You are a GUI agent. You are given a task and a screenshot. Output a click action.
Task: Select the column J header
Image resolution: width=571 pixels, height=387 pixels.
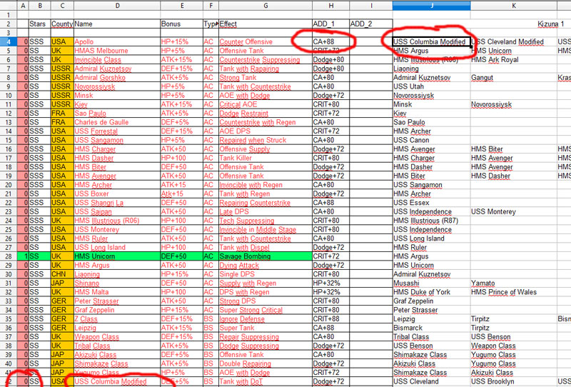[x=431, y=6]
